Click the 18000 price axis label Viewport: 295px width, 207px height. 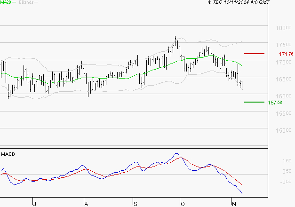point(284,28)
